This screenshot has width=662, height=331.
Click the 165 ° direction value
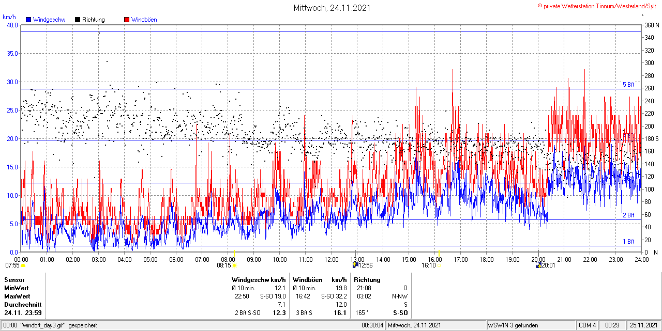pos(362,313)
